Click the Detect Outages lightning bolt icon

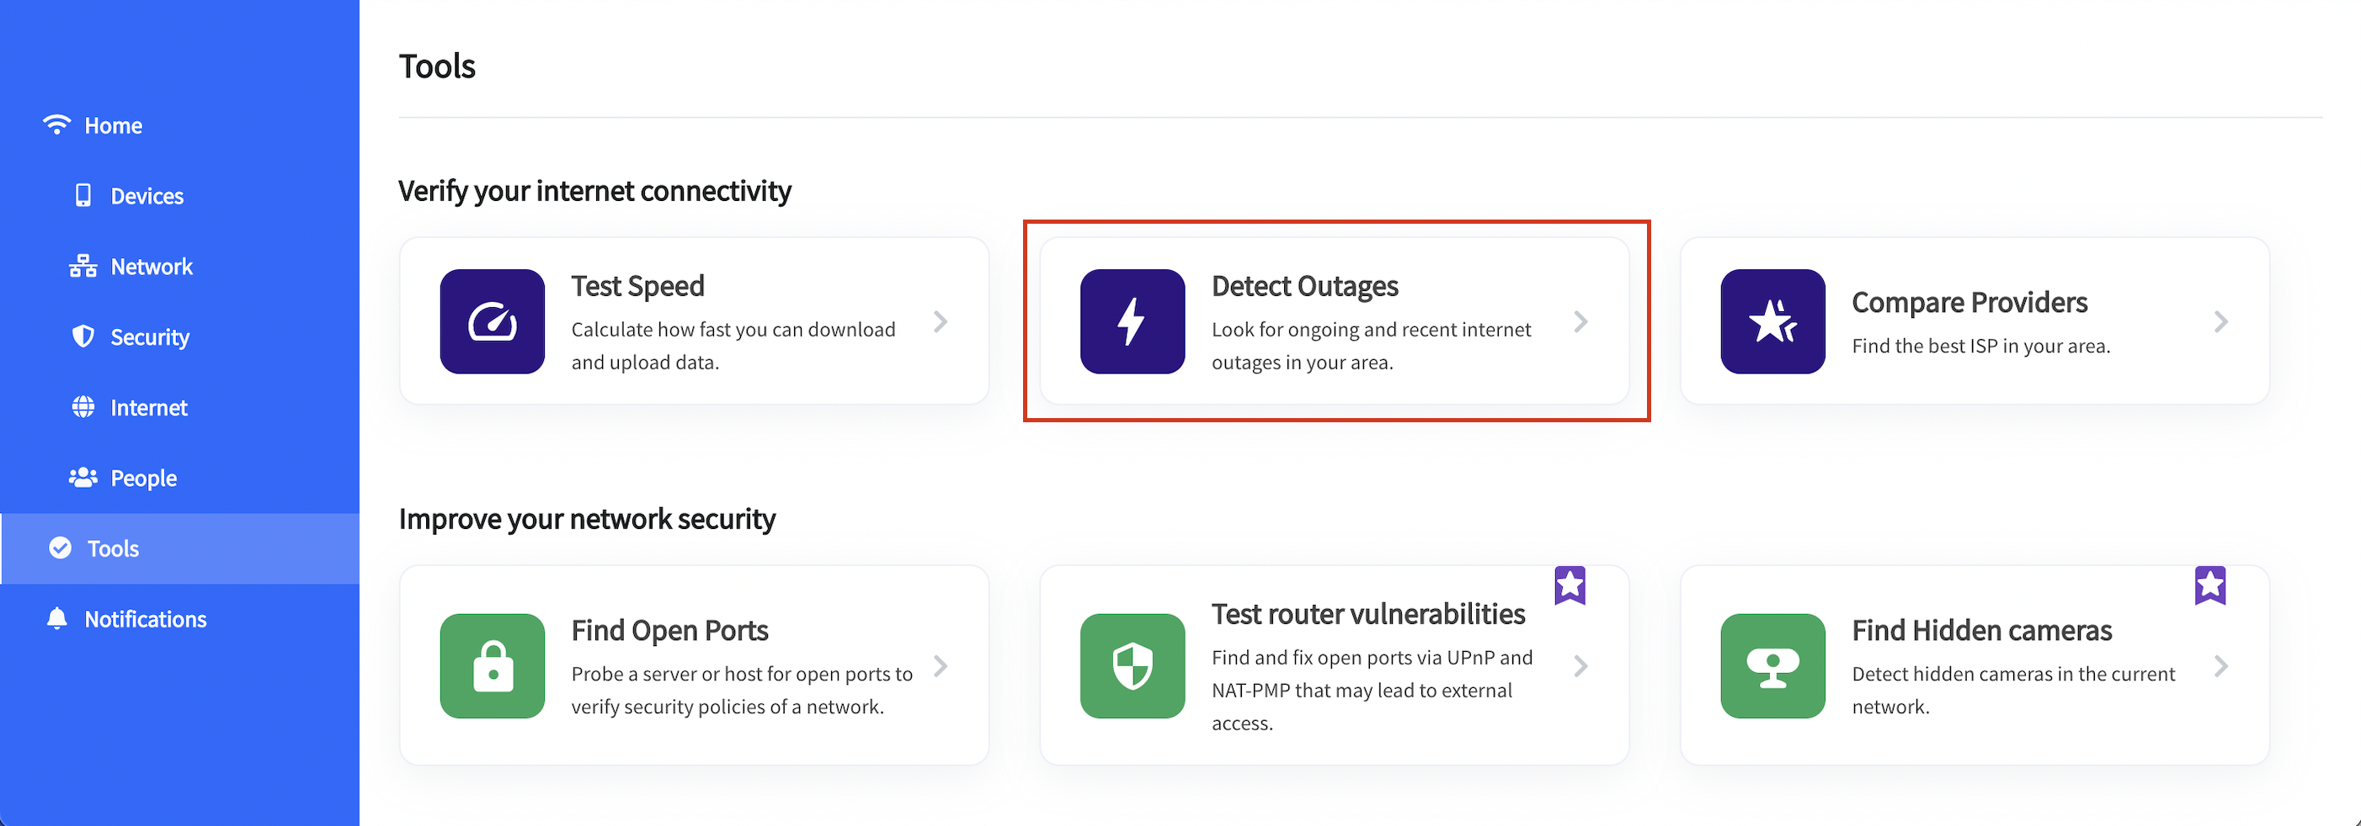coord(1132,321)
